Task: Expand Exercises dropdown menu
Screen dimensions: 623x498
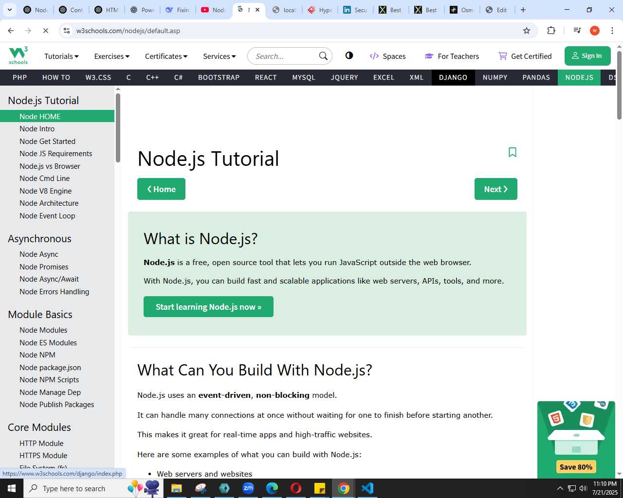Action: coord(112,56)
